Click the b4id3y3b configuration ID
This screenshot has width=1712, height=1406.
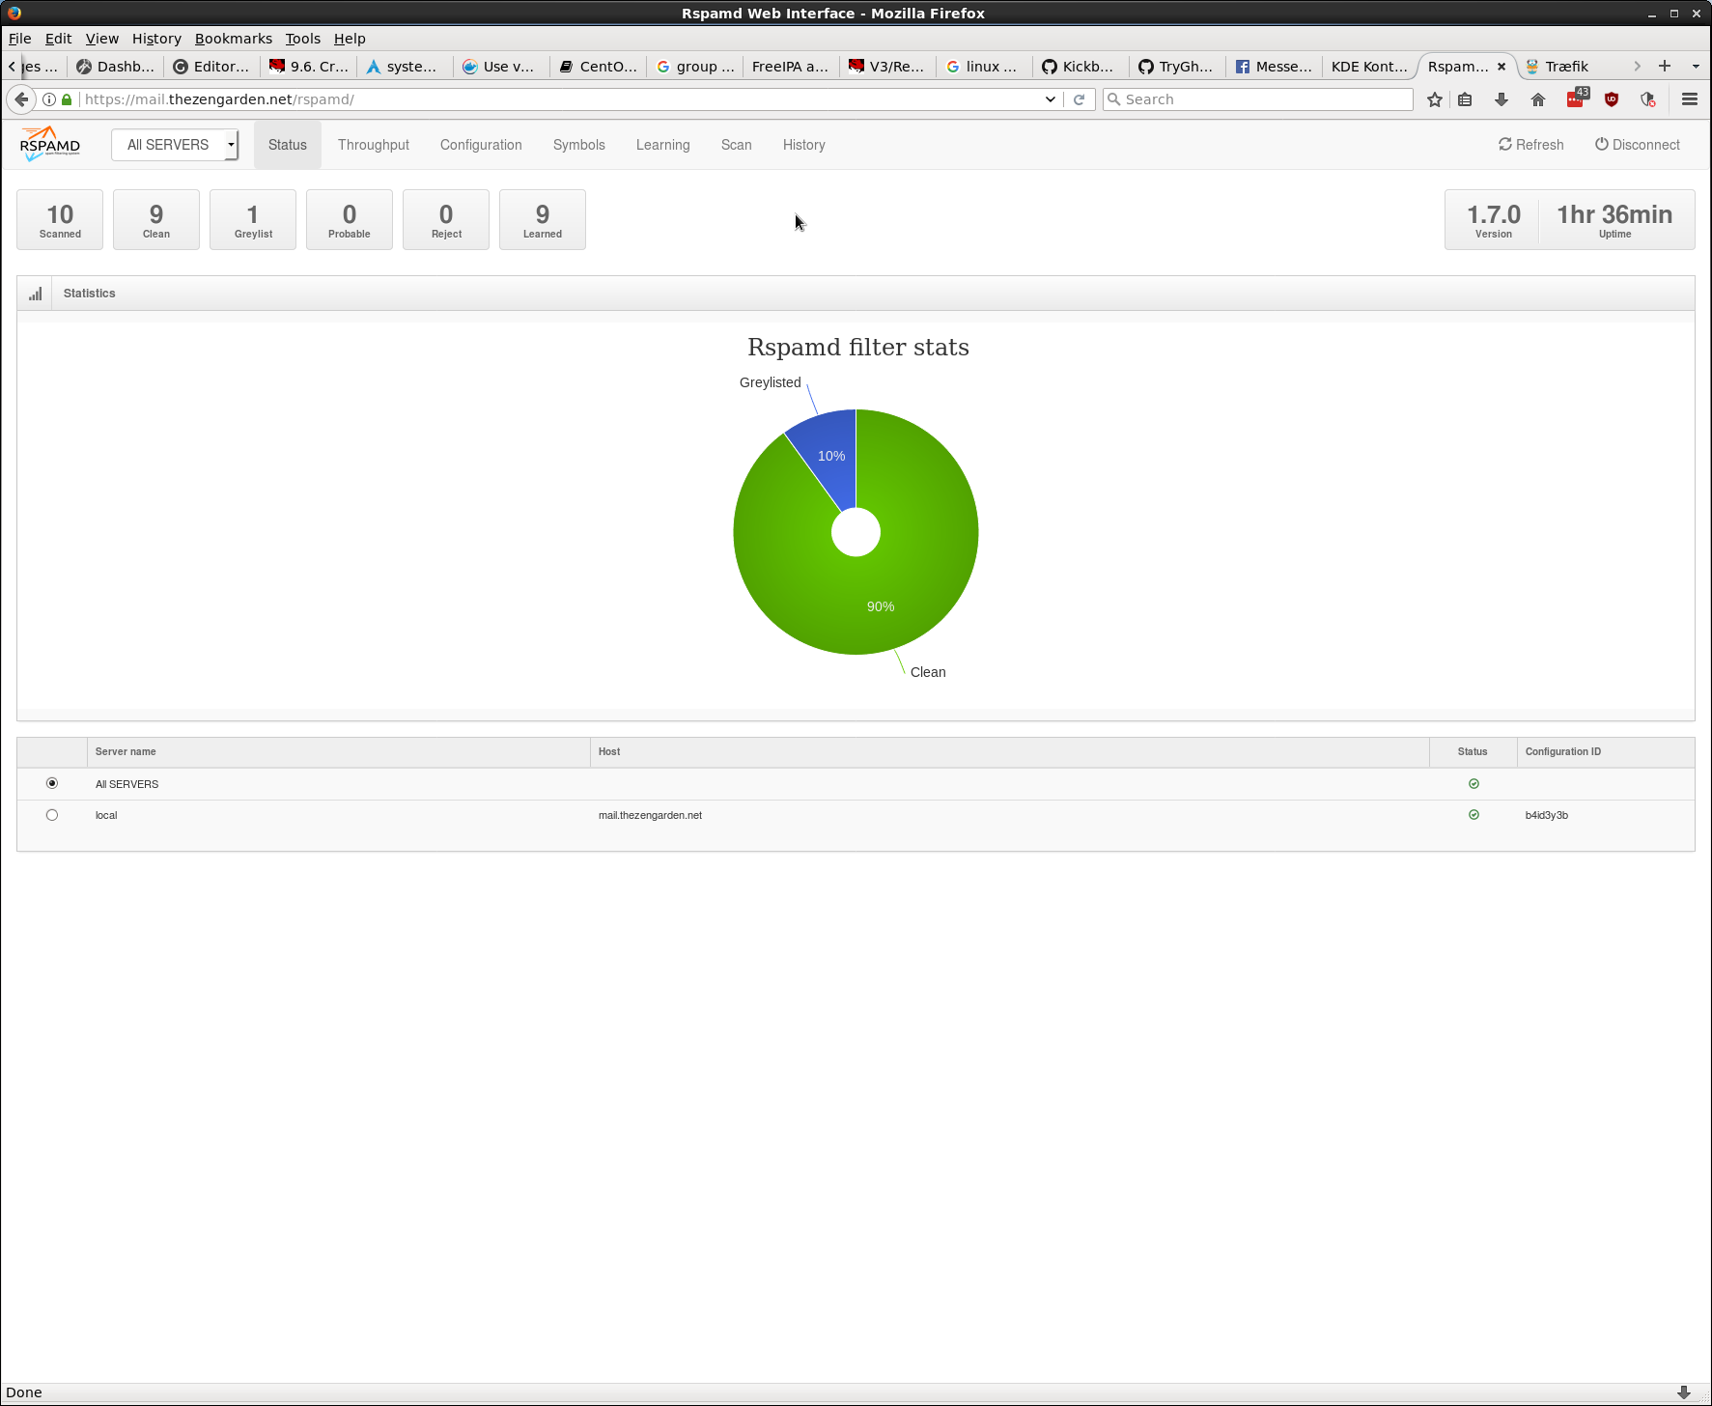(x=1547, y=815)
